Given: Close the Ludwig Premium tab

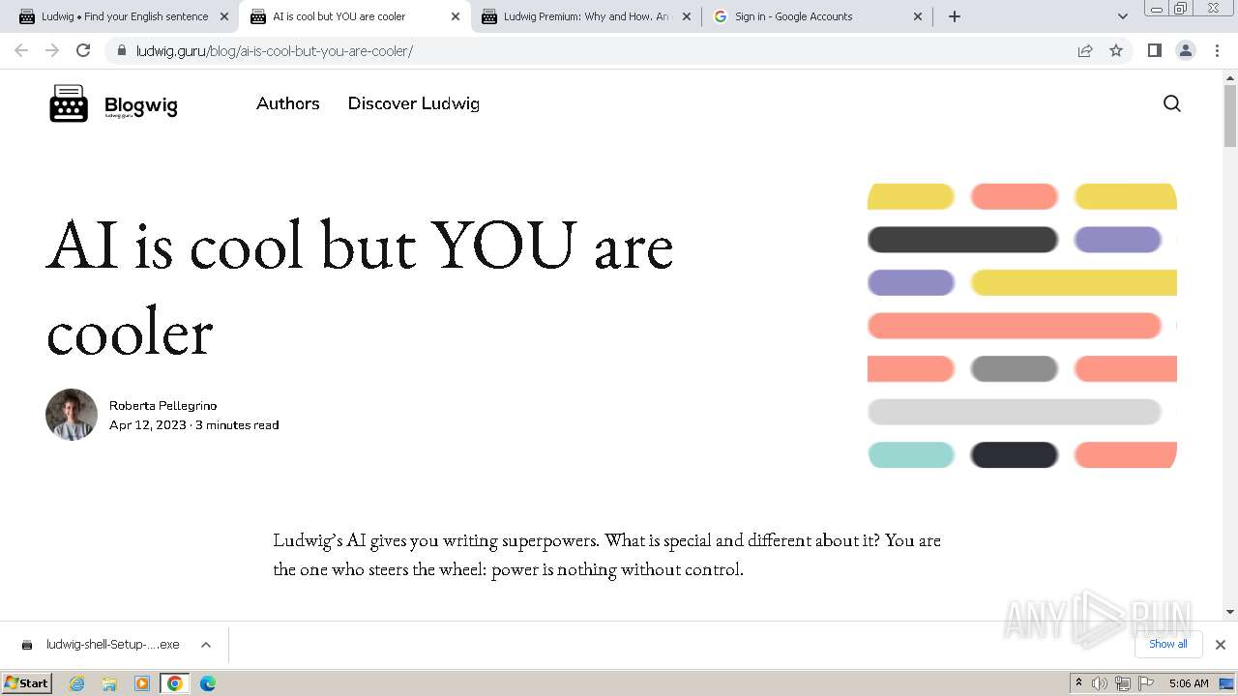Looking at the screenshot, I should 687,16.
